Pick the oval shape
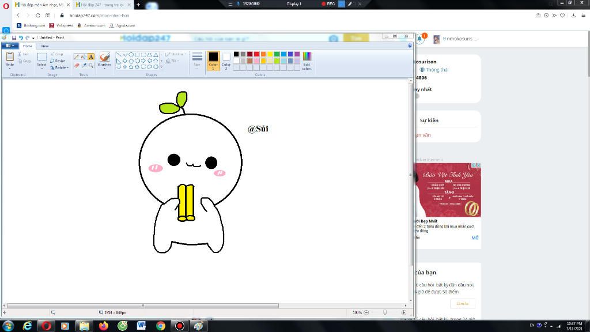The height and width of the screenshot is (332, 590). (131, 55)
